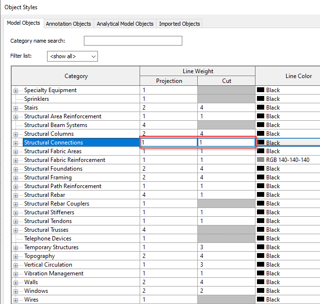The width and height of the screenshot is (320, 304).
Task: Click the Stairs Black line color swatch
Action: (260, 108)
